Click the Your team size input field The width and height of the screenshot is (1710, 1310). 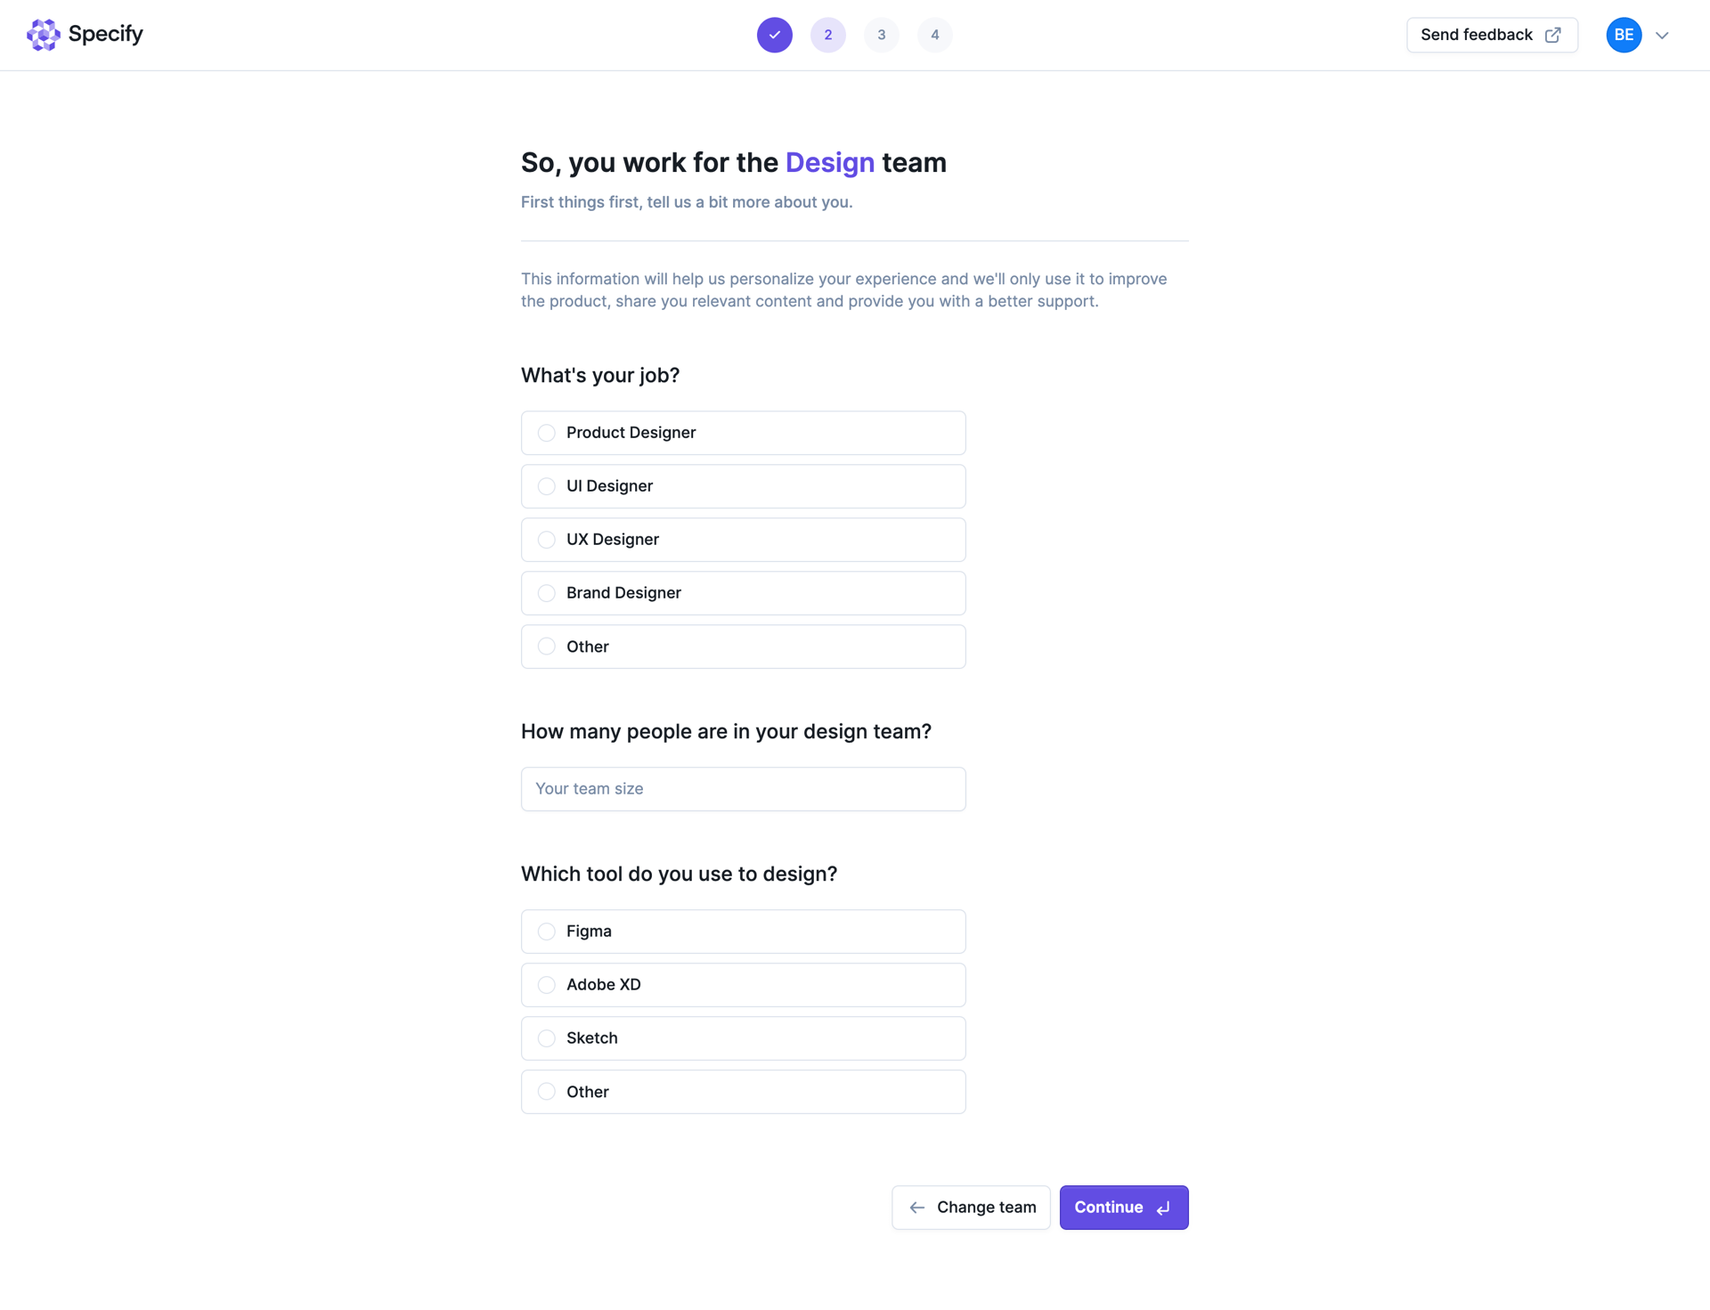coord(743,789)
